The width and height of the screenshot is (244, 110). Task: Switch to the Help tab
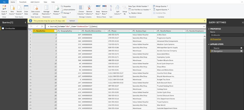pos(53,2)
